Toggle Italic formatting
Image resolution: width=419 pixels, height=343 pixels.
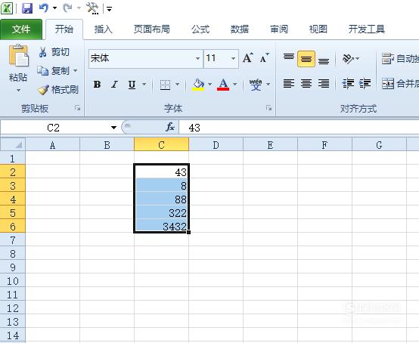pyautogui.click(x=114, y=85)
